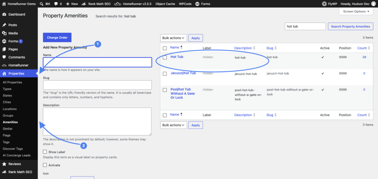
Task: Open All Properties submenu item
Action: coord(12,82)
